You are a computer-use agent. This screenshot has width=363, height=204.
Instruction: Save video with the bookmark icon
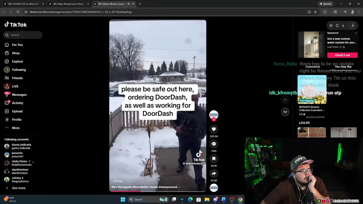pyautogui.click(x=214, y=159)
